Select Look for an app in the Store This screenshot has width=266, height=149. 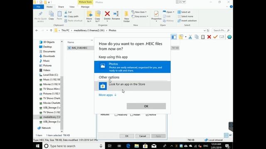click(132, 86)
